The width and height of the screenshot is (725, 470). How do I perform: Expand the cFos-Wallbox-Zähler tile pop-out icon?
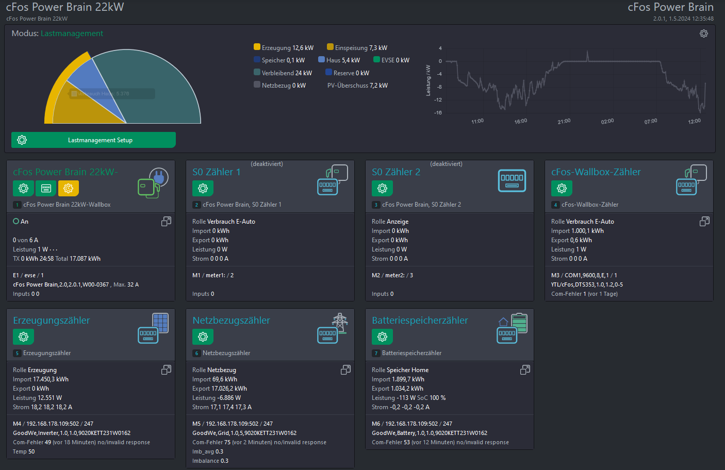704,221
